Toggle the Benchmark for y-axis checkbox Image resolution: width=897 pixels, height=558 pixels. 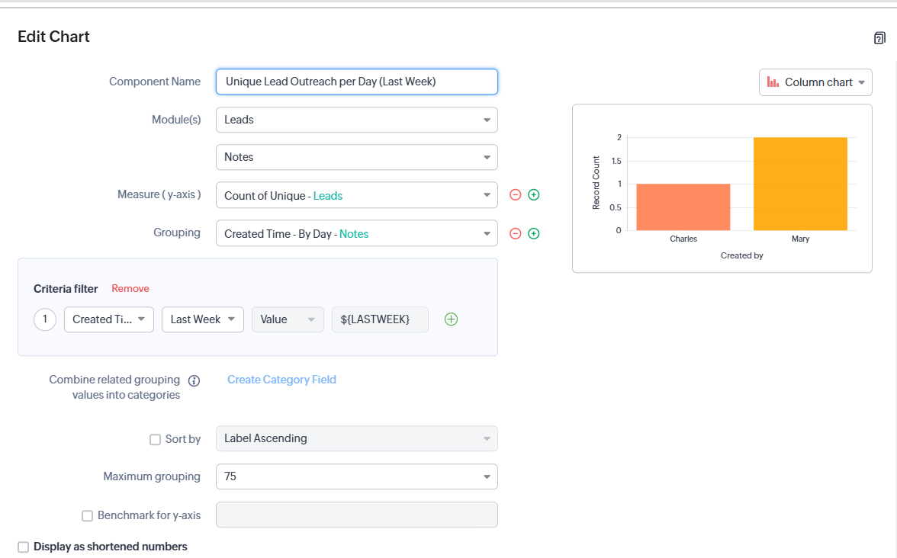tap(88, 516)
